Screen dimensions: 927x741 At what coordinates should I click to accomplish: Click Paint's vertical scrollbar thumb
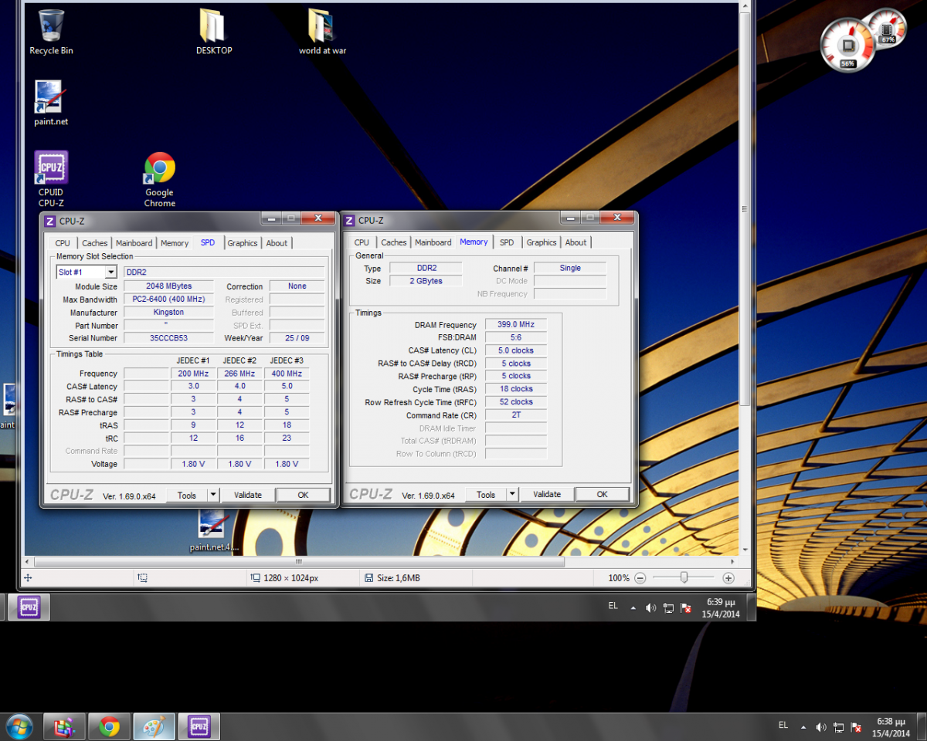pyautogui.click(x=745, y=208)
